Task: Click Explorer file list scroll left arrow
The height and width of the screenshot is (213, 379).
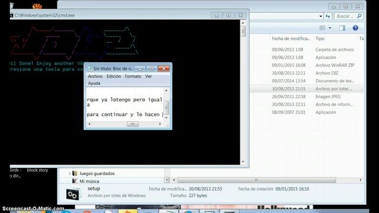Action: 174,180
